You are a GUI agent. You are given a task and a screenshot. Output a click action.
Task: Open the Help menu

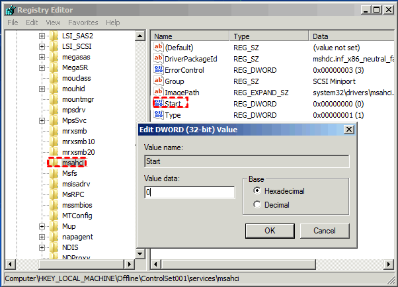coord(113,22)
